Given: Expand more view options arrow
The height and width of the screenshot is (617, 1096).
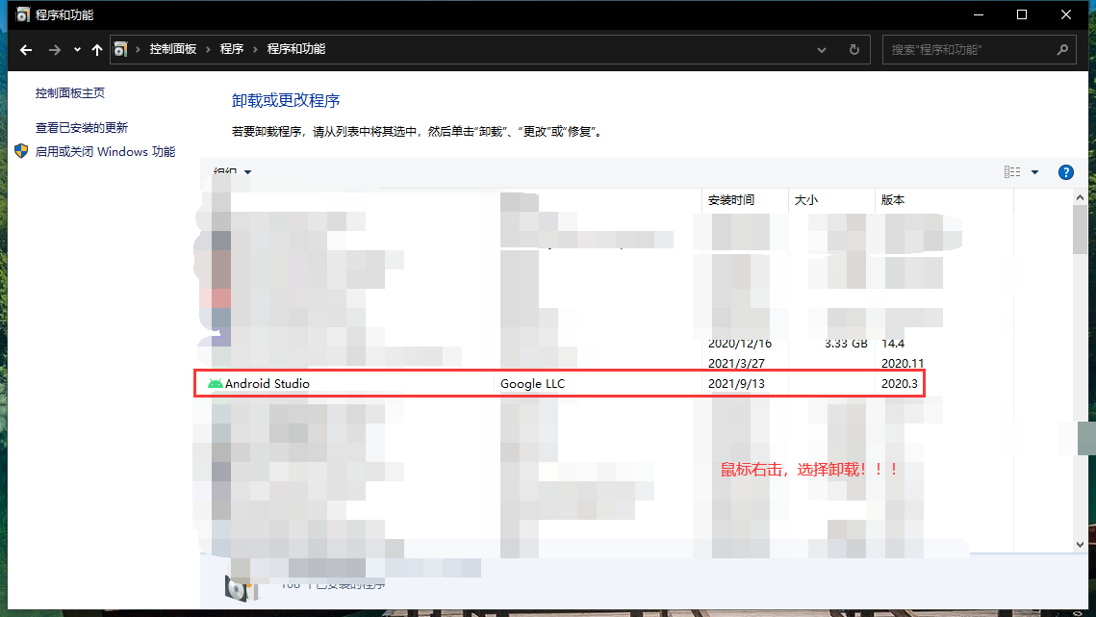Looking at the screenshot, I should pos(1035,172).
